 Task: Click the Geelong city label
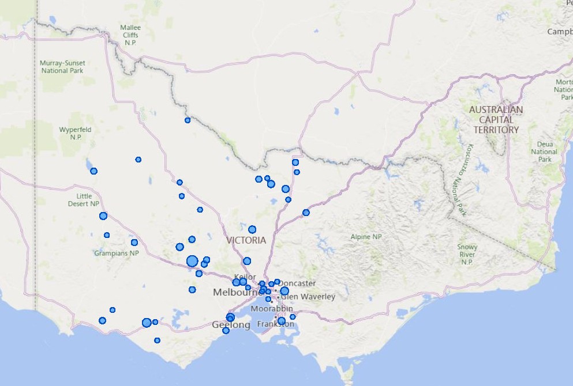(x=231, y=326)
